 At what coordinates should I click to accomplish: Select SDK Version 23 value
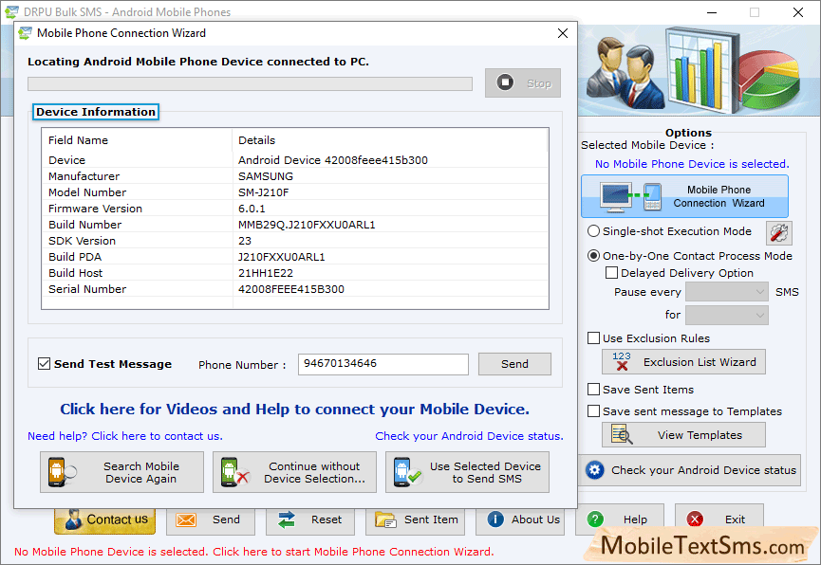coord(245,241)
